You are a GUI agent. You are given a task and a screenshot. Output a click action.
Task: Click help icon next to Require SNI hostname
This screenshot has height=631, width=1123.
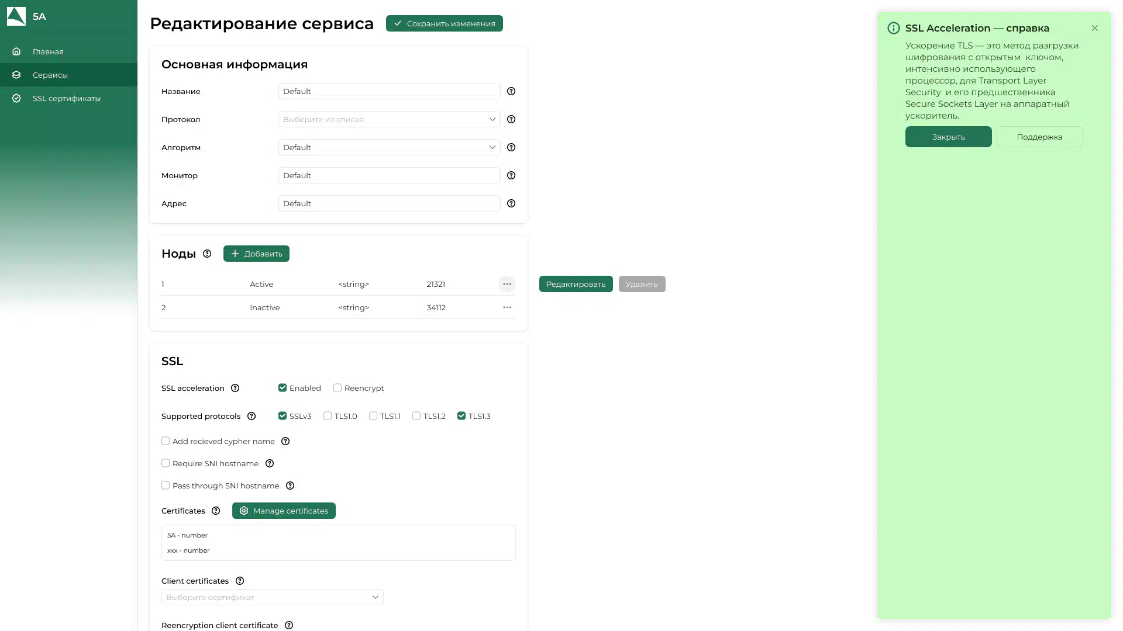[270, 463]
